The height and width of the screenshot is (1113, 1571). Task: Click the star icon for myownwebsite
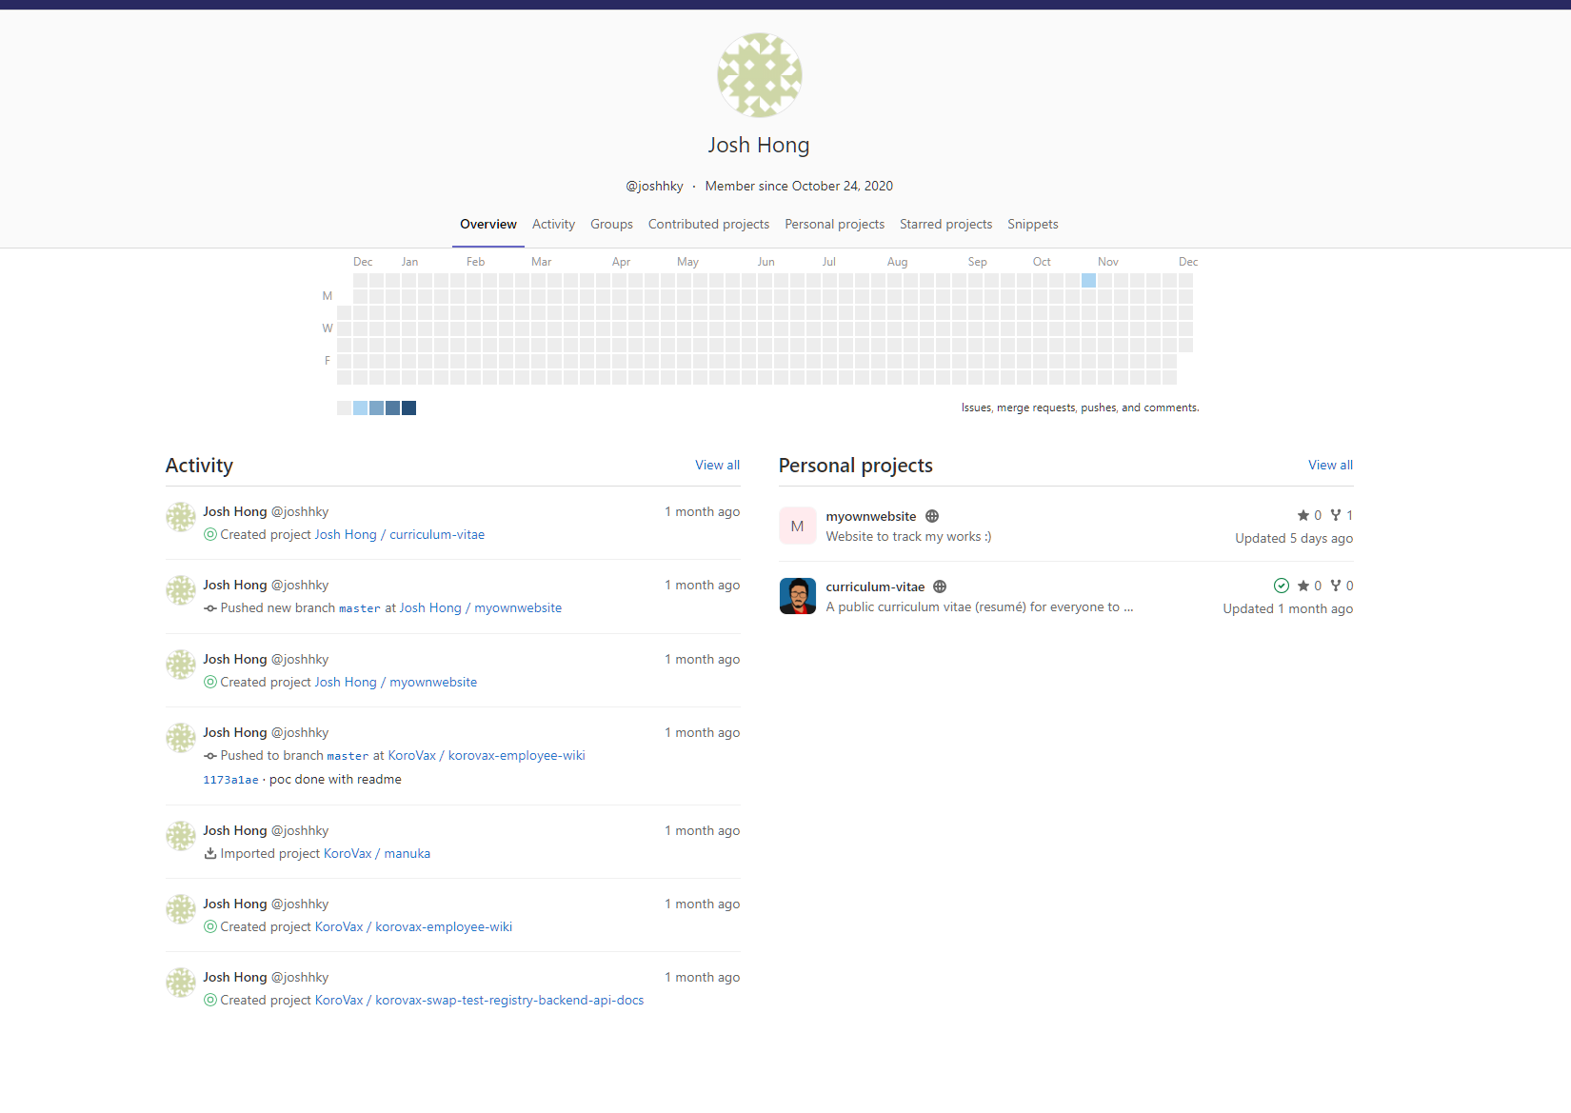pyautogui.click(x=1303, y=515)
